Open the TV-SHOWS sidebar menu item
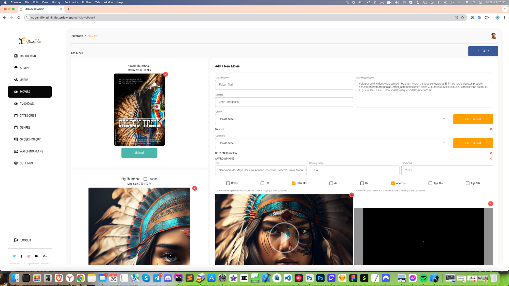Viewport: 509px width, 286px height. [x=27, y=104]
